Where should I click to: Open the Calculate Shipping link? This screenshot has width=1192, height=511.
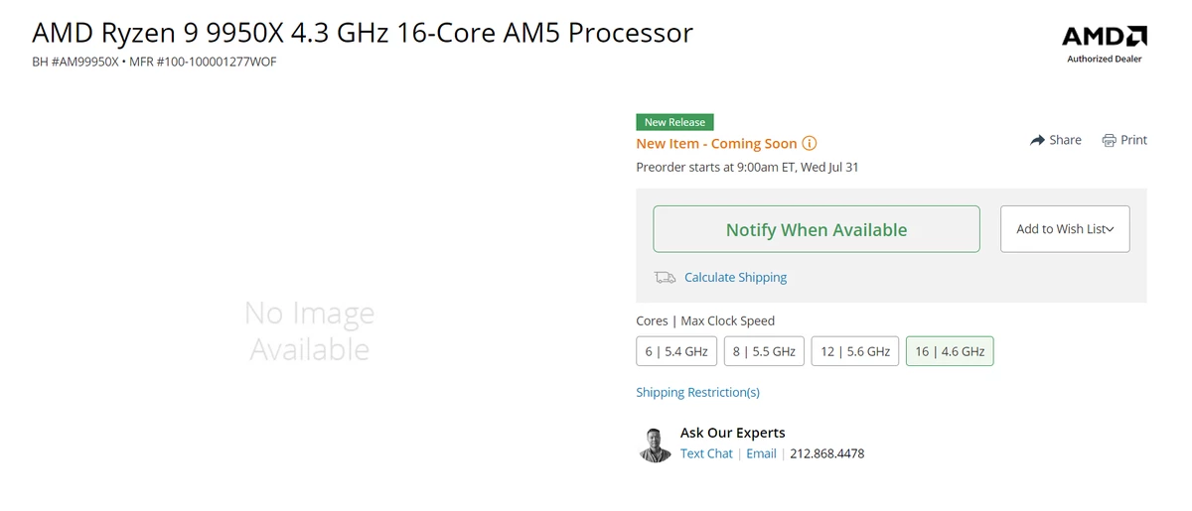[x=735, y=278]
